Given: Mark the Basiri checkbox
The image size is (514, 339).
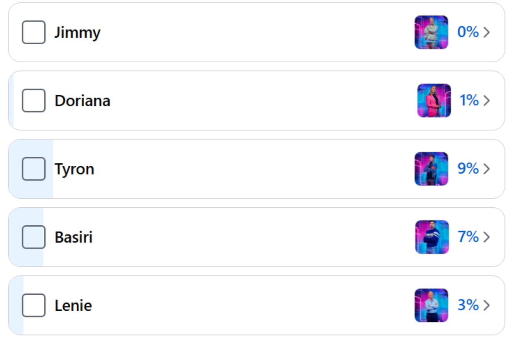Looking at the screenshot, I should [x=34, y=237].
